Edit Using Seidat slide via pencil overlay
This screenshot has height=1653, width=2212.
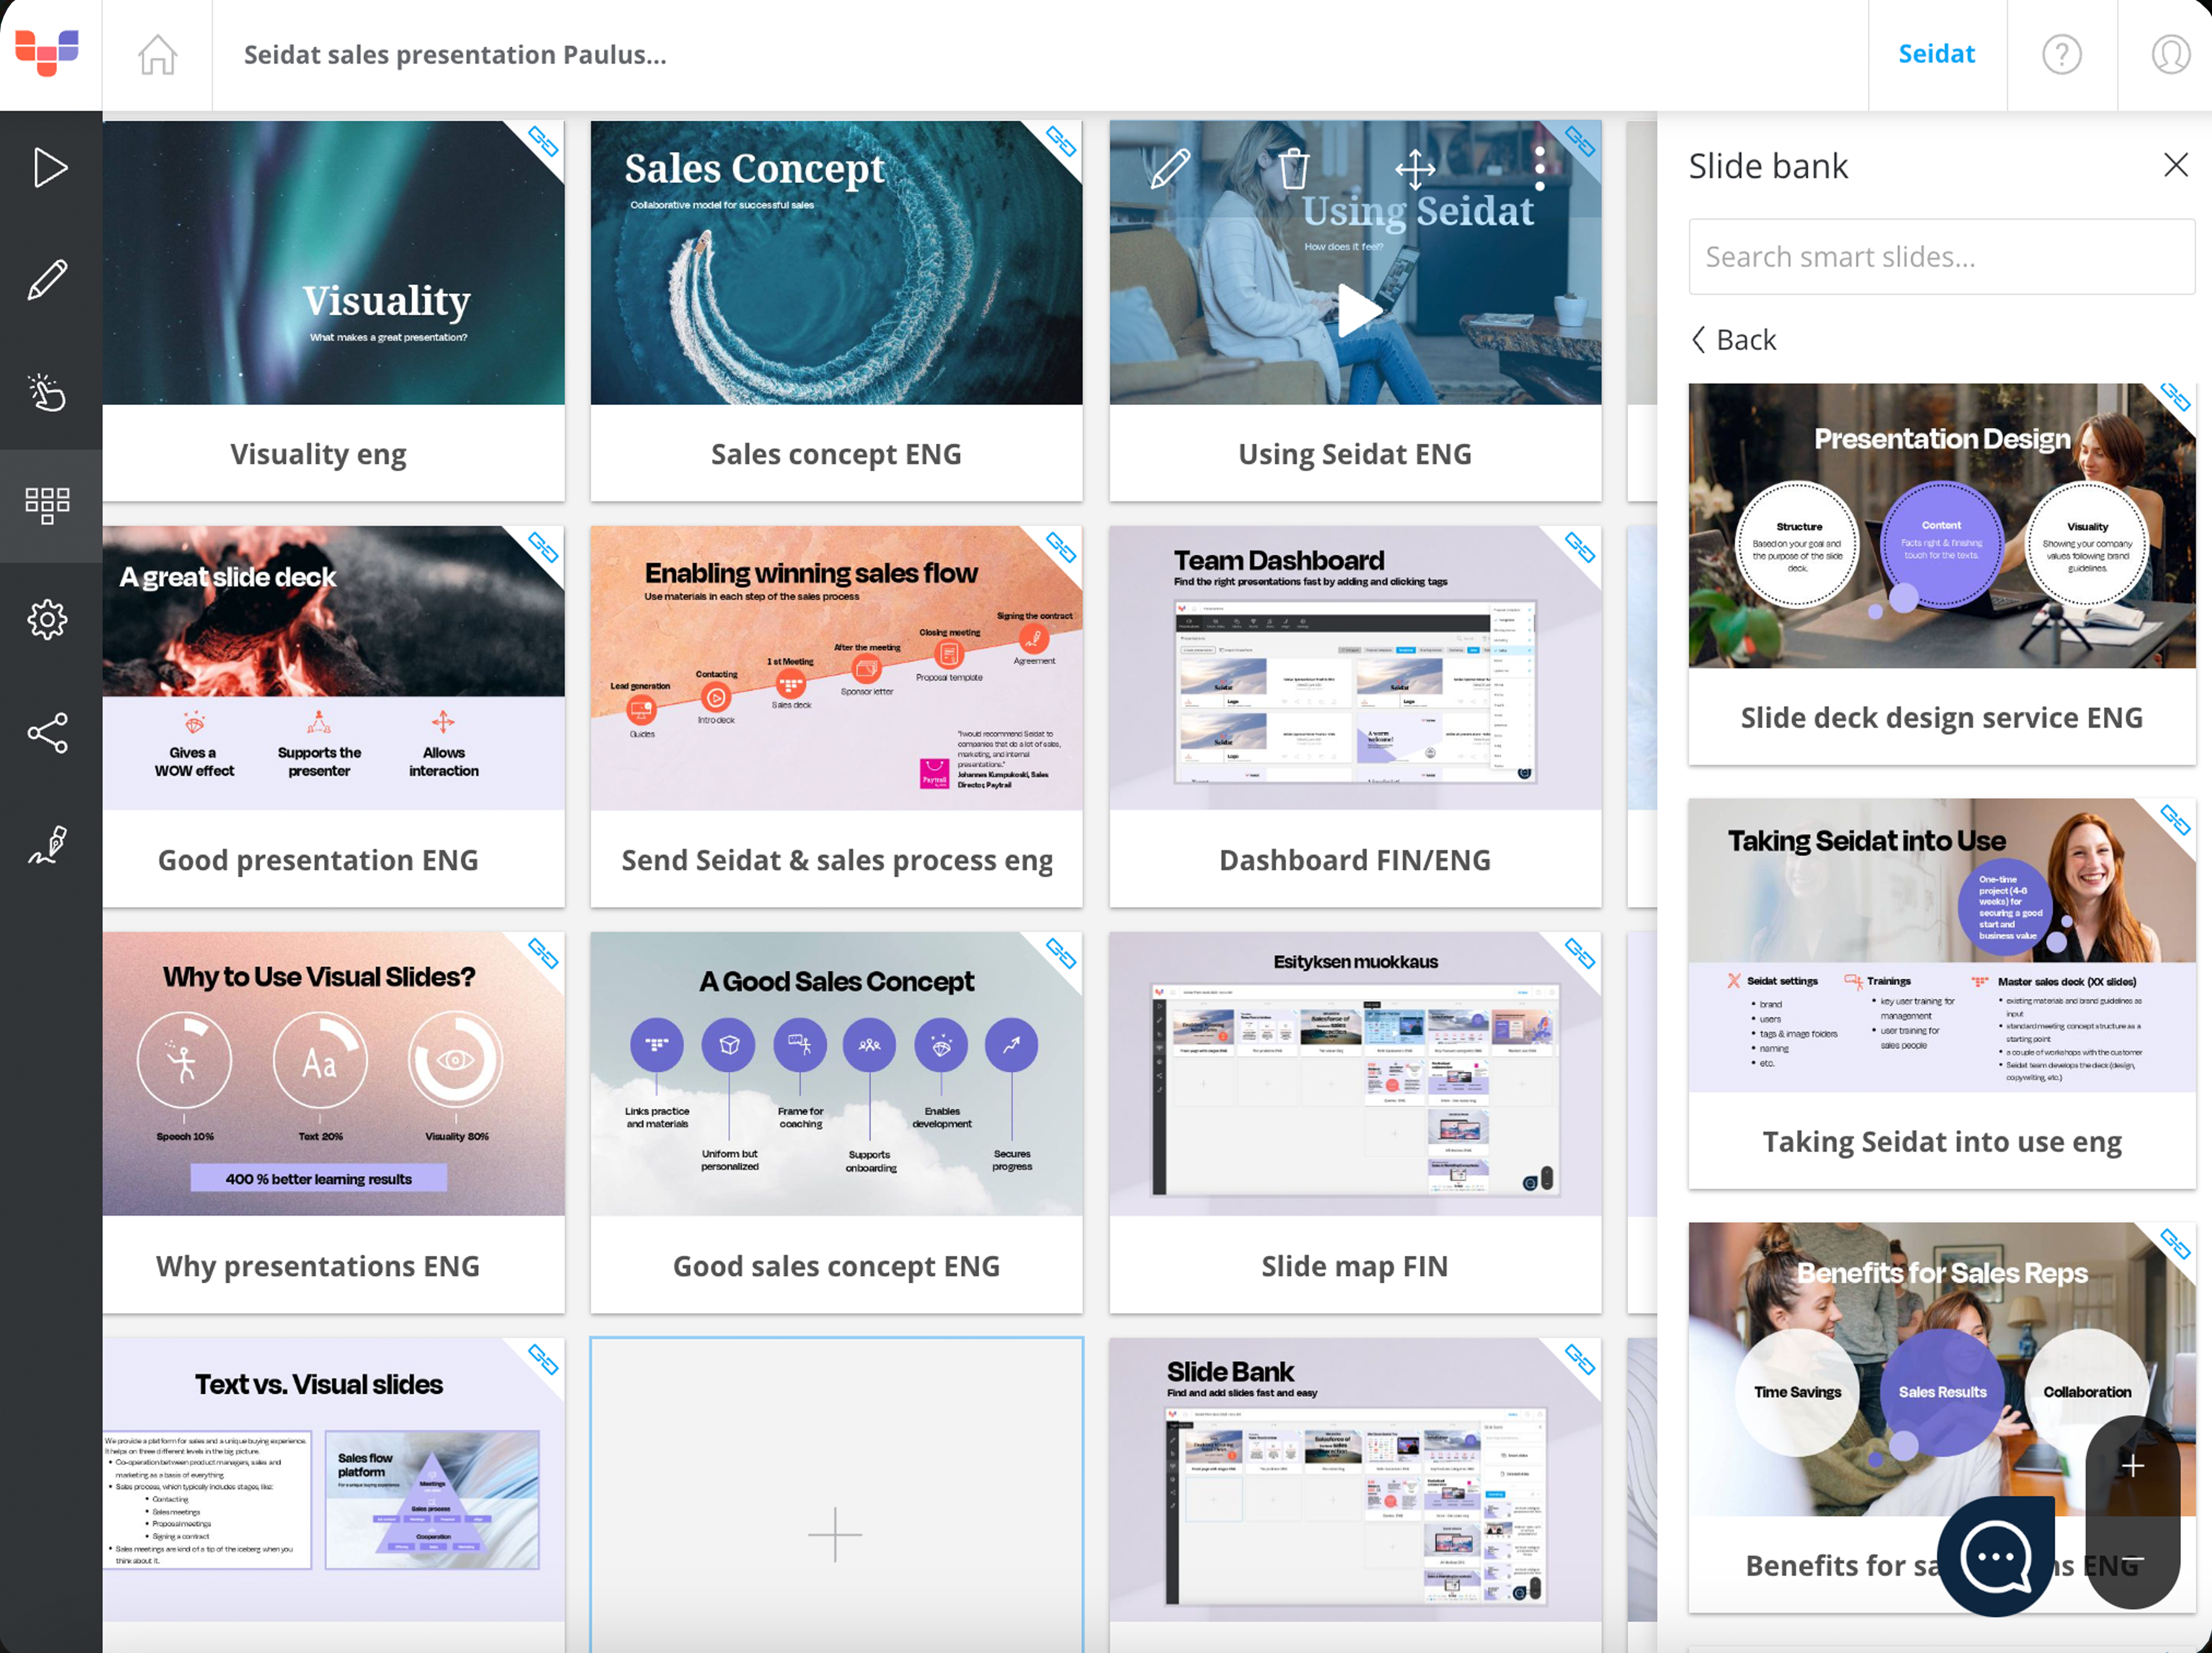(1170, 168)
